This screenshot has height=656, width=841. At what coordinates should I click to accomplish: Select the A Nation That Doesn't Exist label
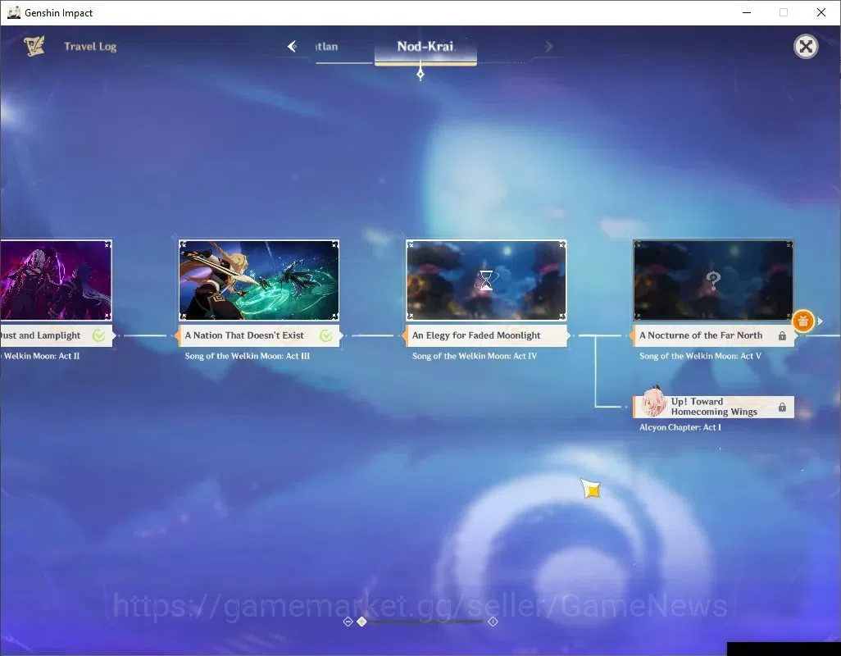[258, 335]
